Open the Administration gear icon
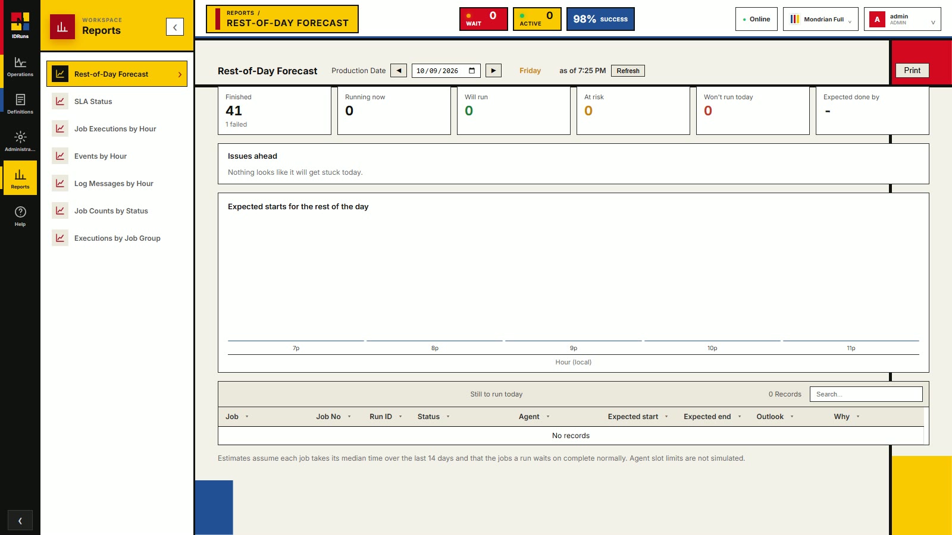Image resolution: width=952 pixels, height=535 pixels. 20,137
